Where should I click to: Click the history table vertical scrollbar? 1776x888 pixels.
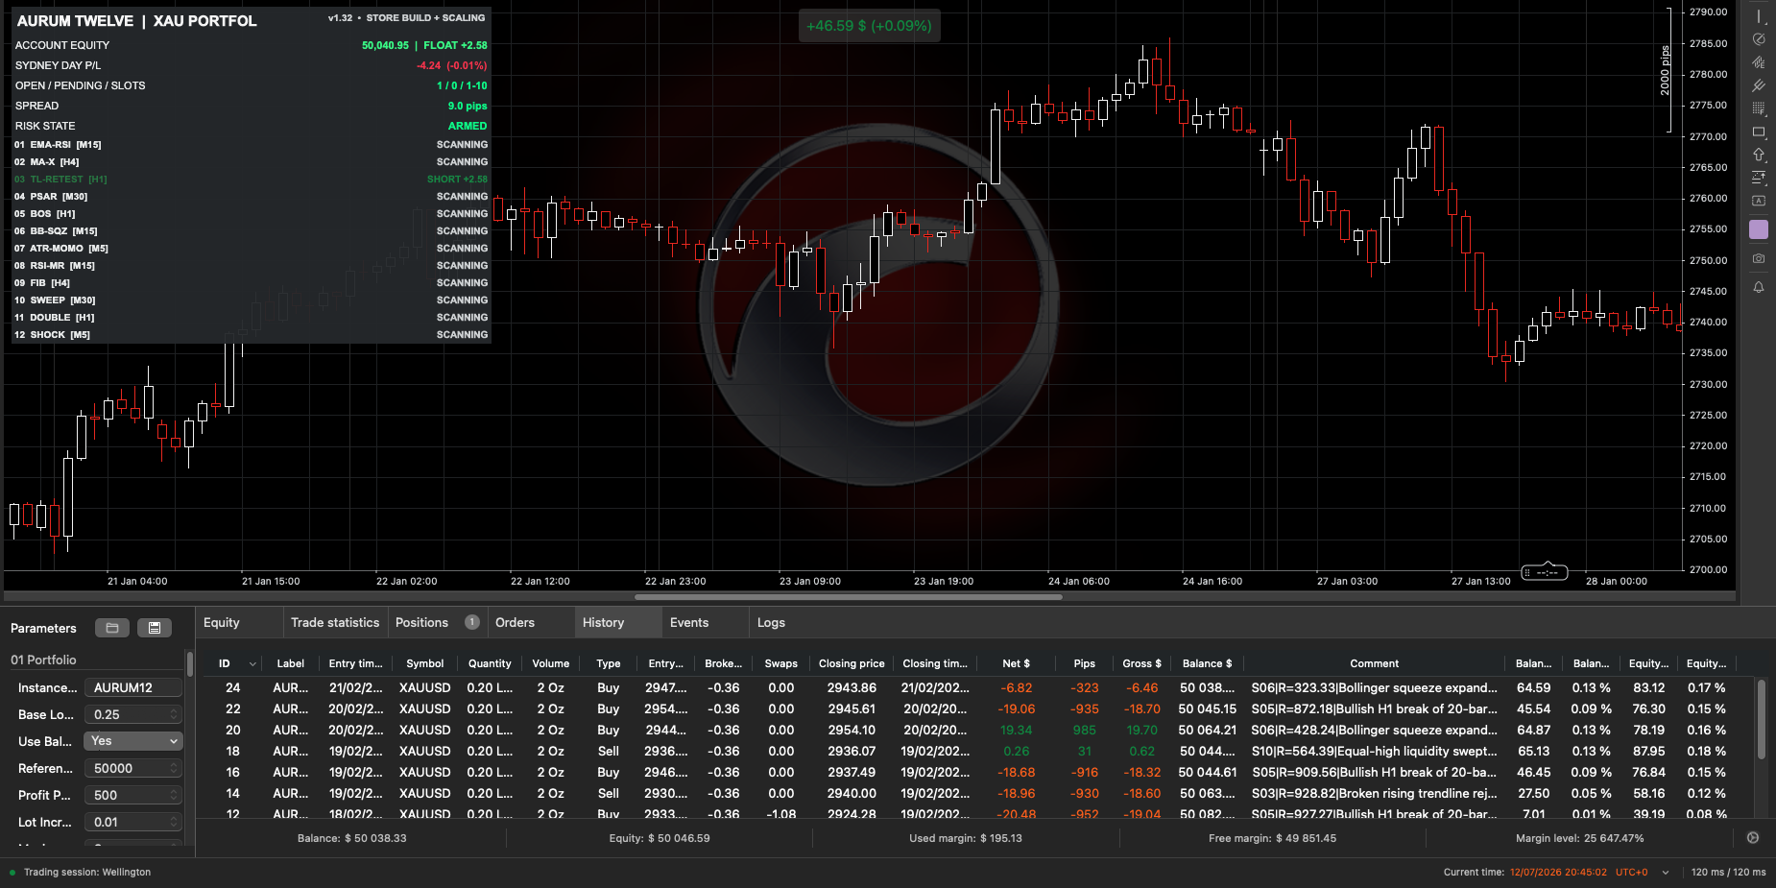pyautogui.click(x=1762, y=720)
